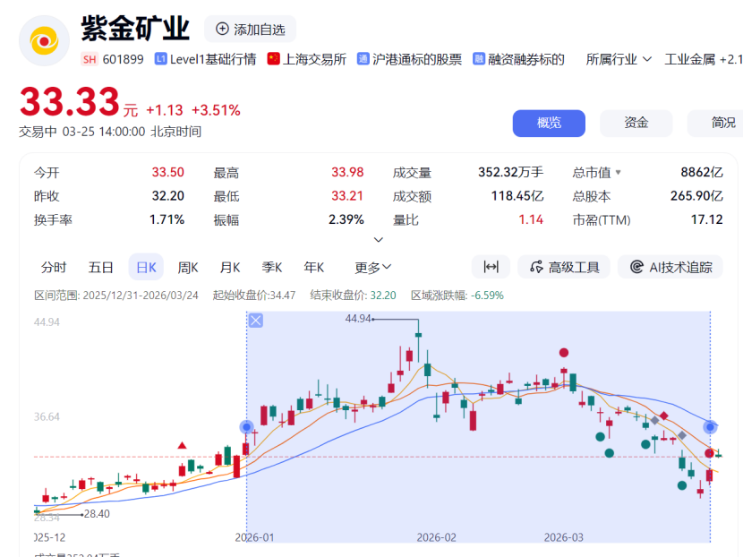The image size is (743, 557).
Task: Open the 高级工具 button
Action: (564, 267)
